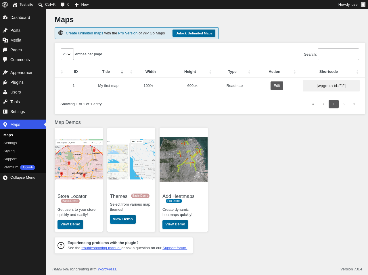
Task: Focus the table Search input field
Action: pos(338,54)
